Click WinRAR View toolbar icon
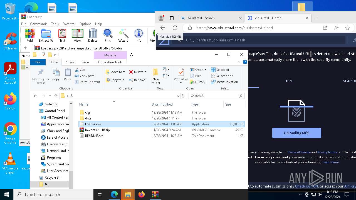356x200 pixels. (x=77, y=35)
